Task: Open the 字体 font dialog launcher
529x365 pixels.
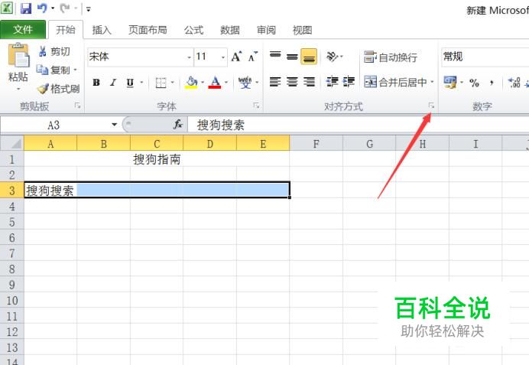Action: [256, 106]
